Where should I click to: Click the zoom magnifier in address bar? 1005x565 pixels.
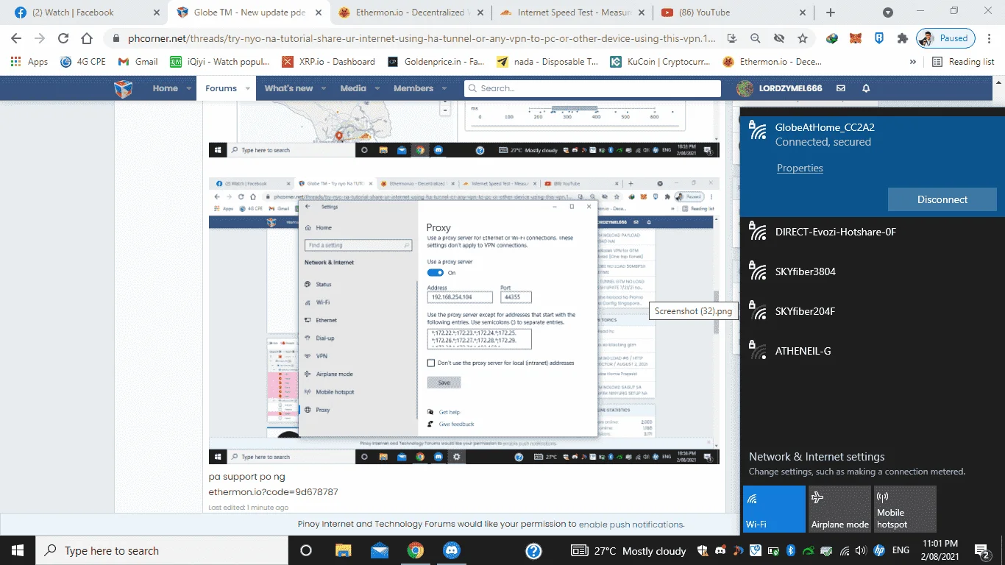coord(756,38)
